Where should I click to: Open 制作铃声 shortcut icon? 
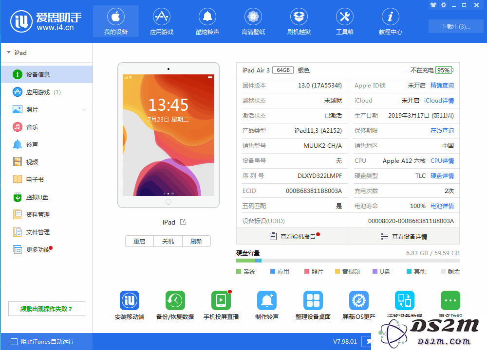tap(267, 300)
